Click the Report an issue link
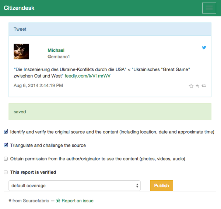 tap(77, 201)
